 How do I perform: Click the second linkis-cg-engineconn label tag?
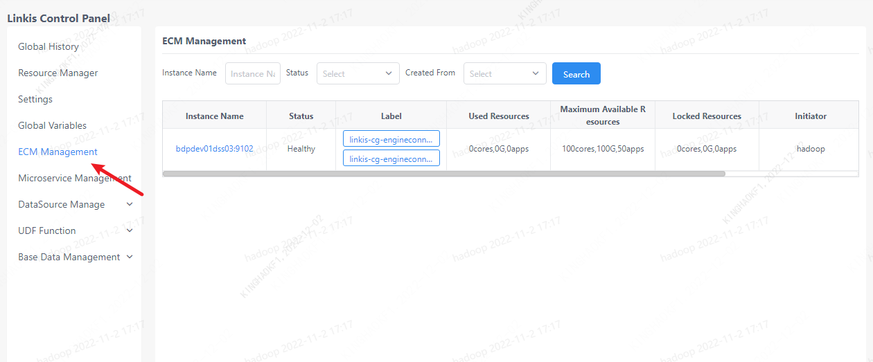coord(391,159)
